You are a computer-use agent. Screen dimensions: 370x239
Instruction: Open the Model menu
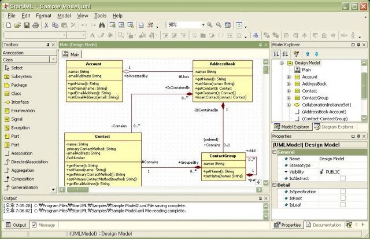(64, 15)
